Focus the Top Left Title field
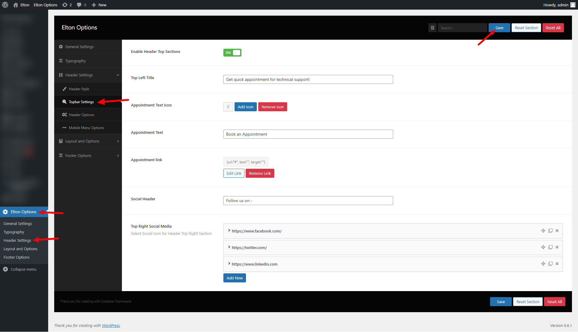This screenshot has width=578, height=332. click(308, 79)
